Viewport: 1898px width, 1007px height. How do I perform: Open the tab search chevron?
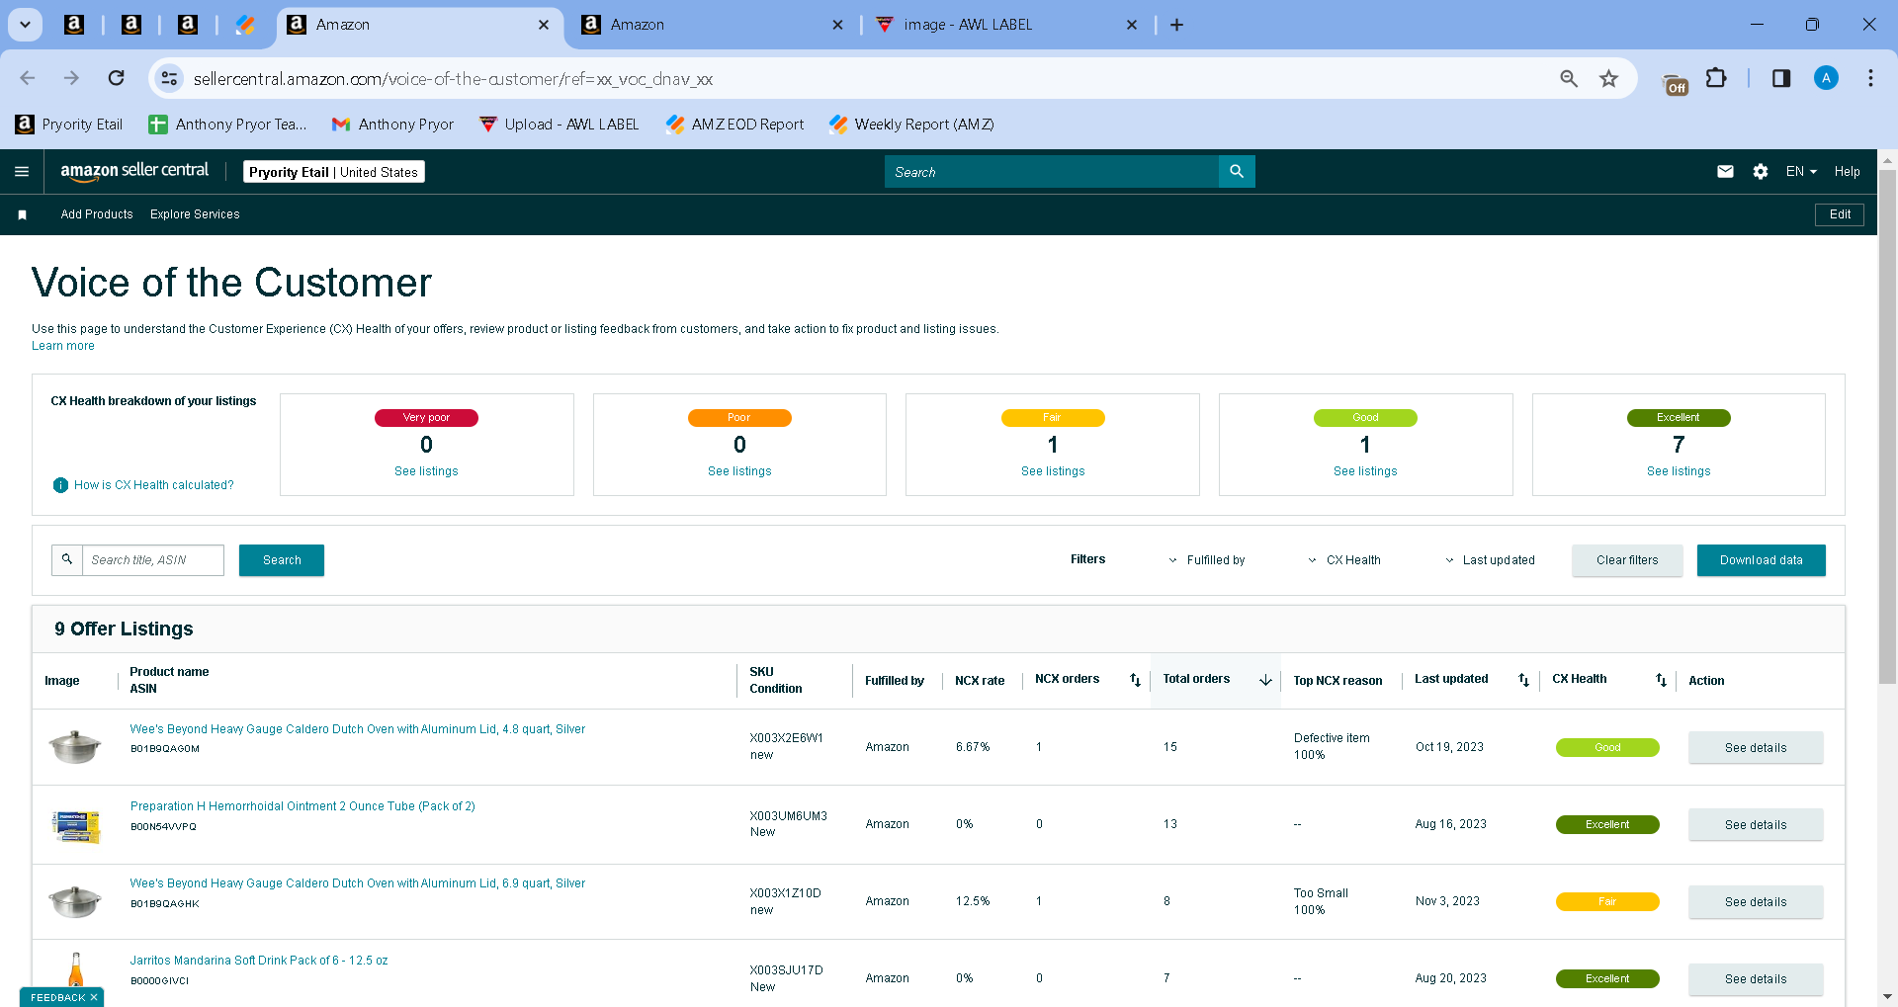pyautogui.click(x=25, y=25)
